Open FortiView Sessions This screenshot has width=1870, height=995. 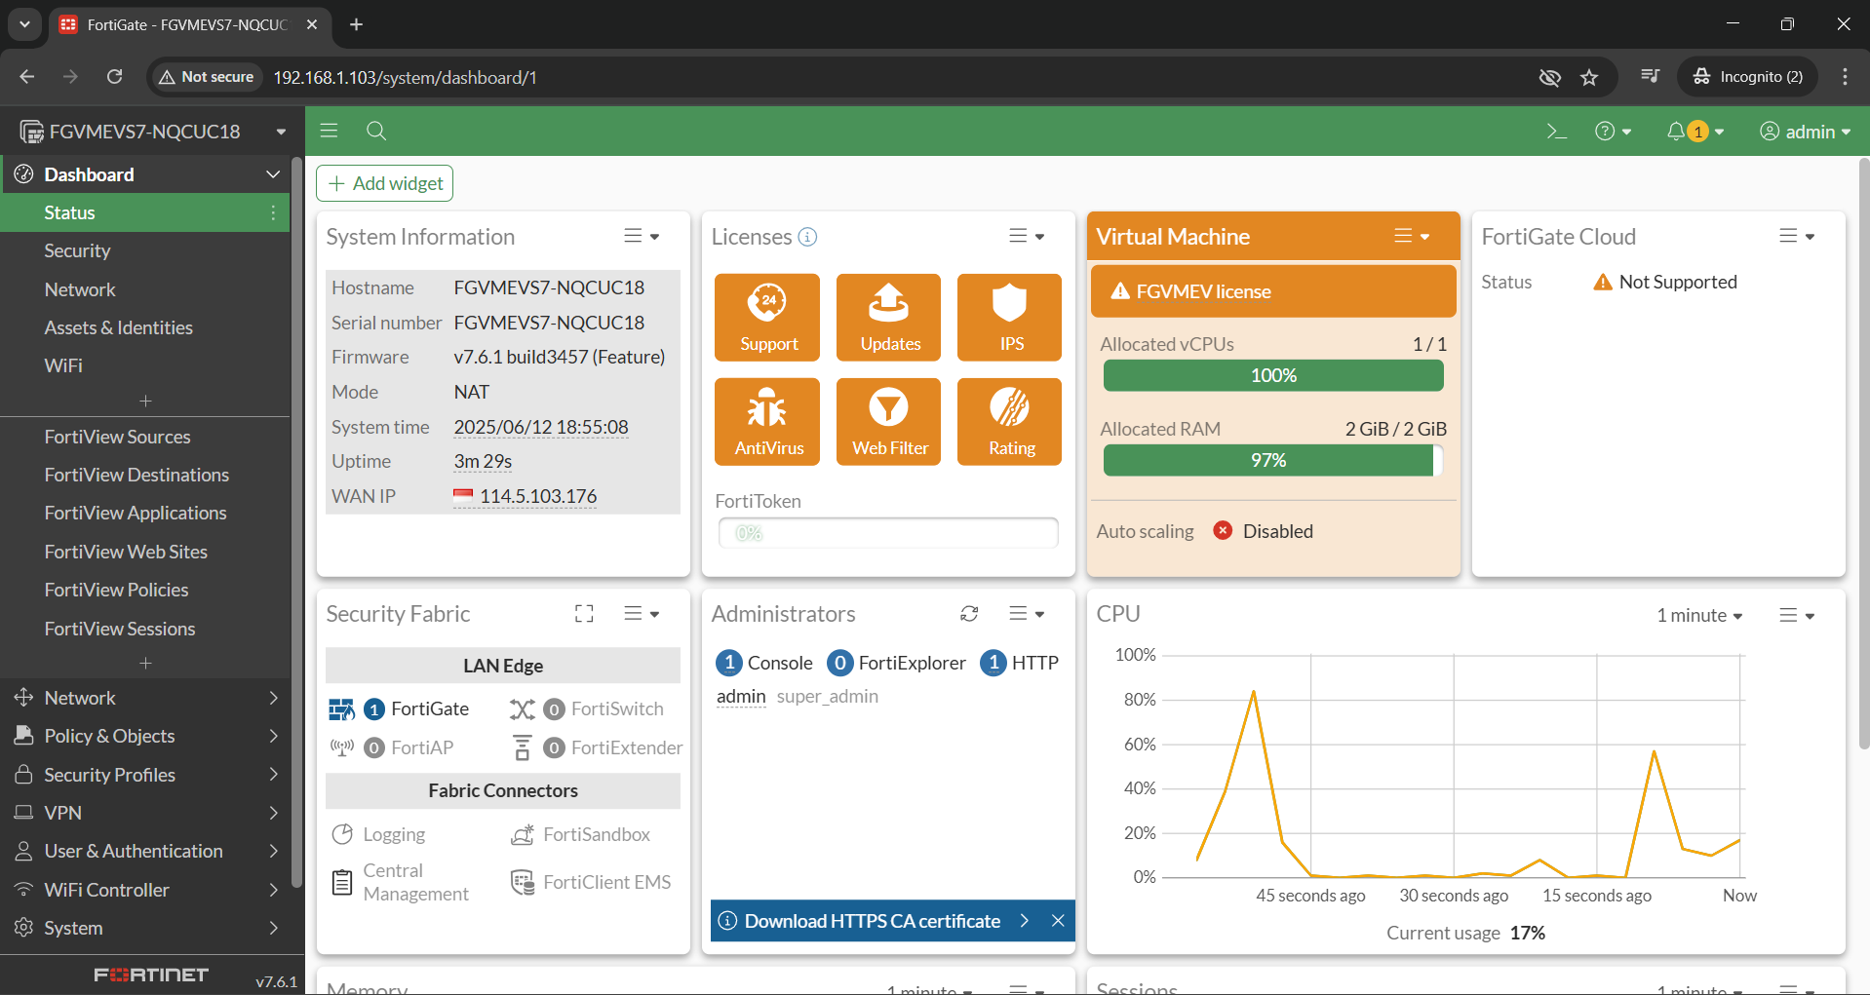click(x=146, y=629)
